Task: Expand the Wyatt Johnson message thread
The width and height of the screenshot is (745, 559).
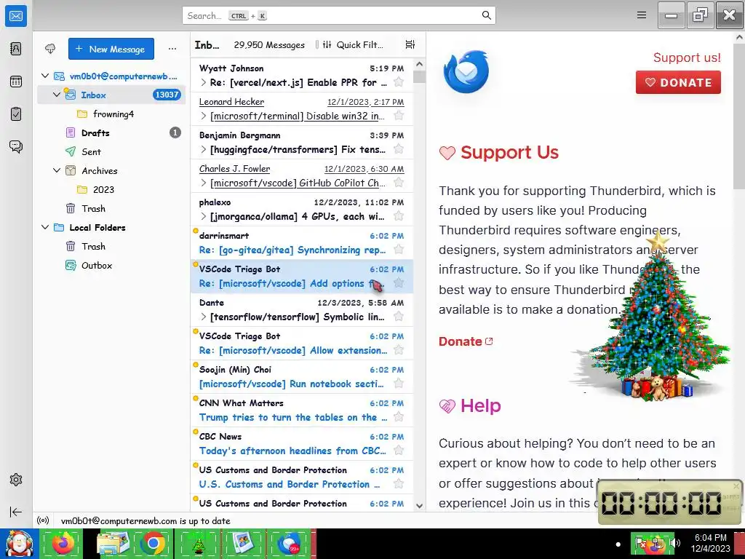Action: pyautogui.click(x=204, y=82)
